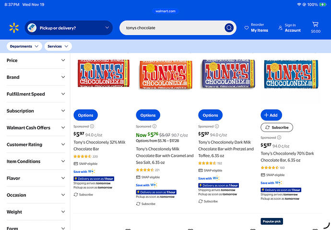Click the search magnifier icon

click(229, 28)
